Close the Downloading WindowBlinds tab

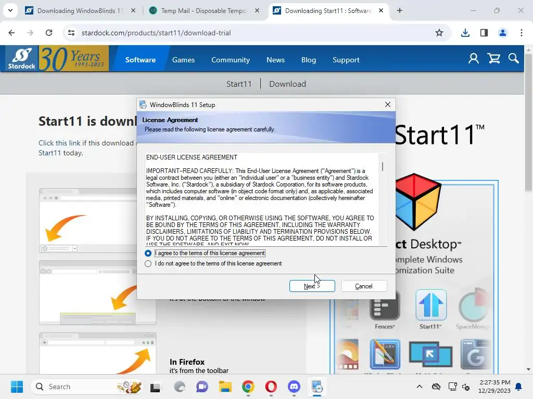click(133, 10)
